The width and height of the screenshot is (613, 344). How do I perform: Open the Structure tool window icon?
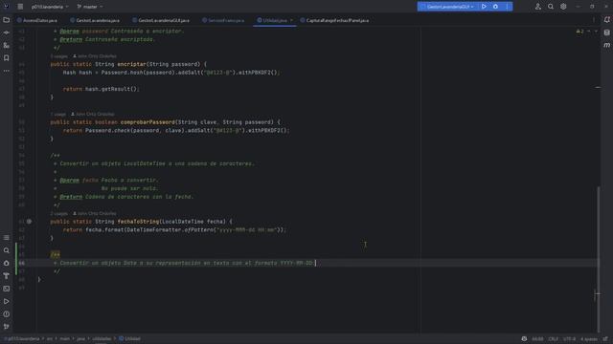tap(7, 46)
